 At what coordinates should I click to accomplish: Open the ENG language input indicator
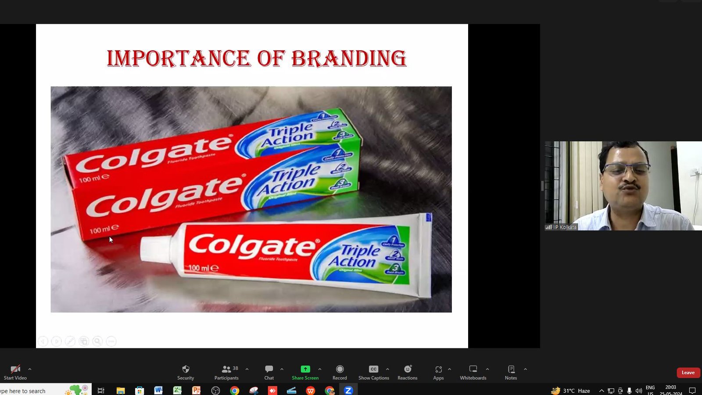coord(650,390)
